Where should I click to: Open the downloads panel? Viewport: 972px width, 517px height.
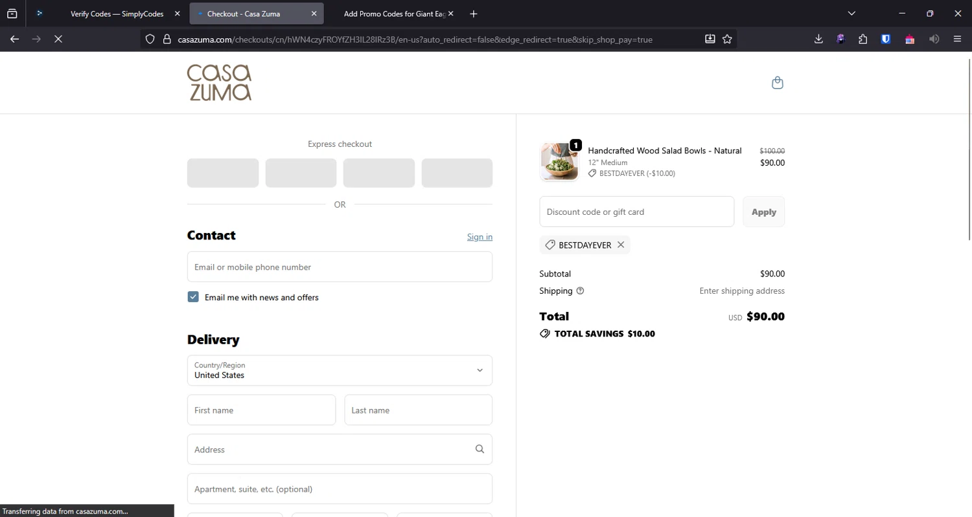click(x=818, y=39)
